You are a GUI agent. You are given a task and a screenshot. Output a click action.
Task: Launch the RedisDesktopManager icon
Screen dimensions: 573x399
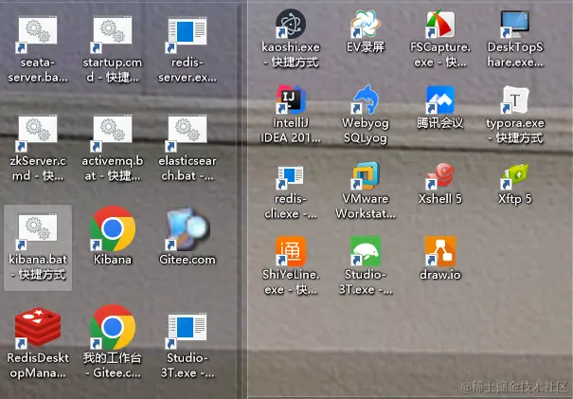point(38,328)
